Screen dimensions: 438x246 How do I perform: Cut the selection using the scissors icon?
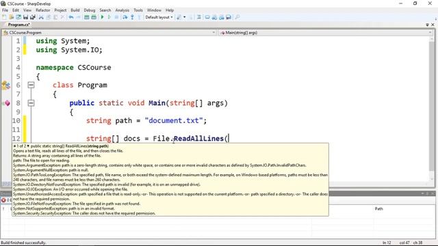(41, 17)
